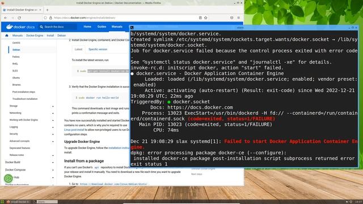Go back with Firefox back arrow
Screen dimensions: 363x204
pyautogui.click(x=6, y=18)
